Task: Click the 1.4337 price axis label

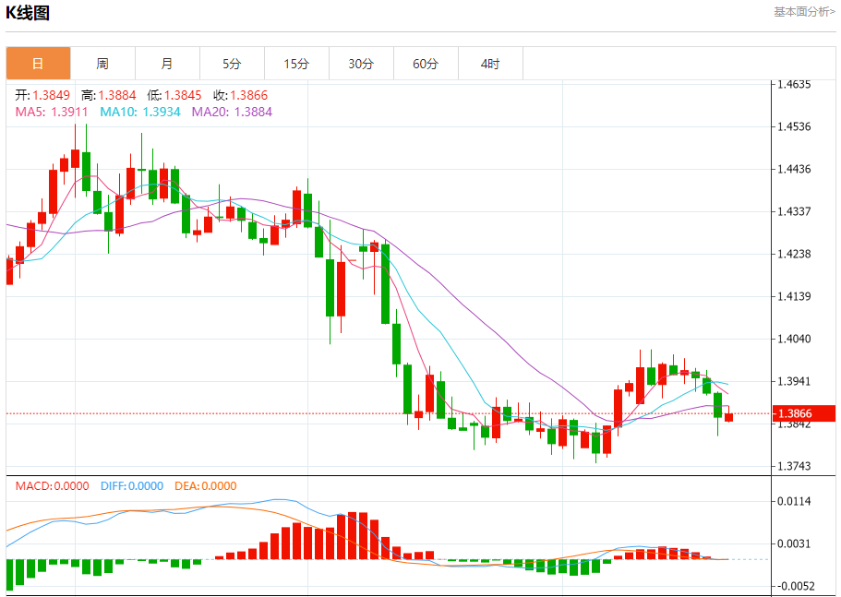Action: pyautogui.click(x=794, y=211)
